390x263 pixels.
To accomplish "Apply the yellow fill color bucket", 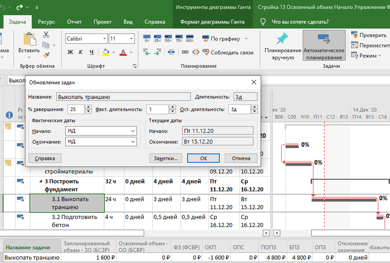I will click(x=106, y=52).
